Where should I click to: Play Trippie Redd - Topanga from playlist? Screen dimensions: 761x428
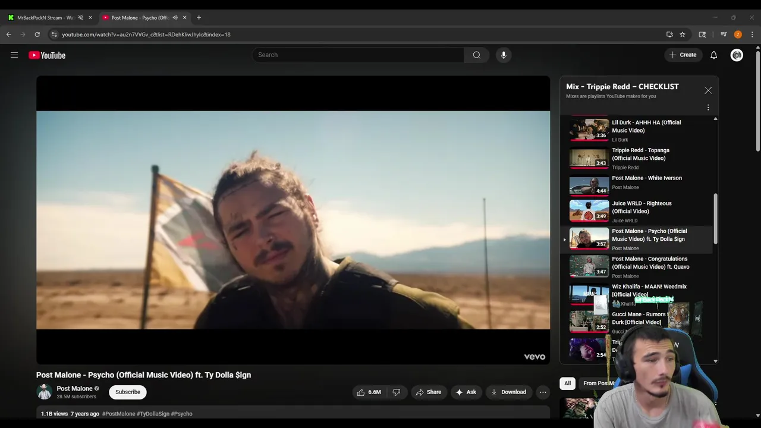click(636, 158)
